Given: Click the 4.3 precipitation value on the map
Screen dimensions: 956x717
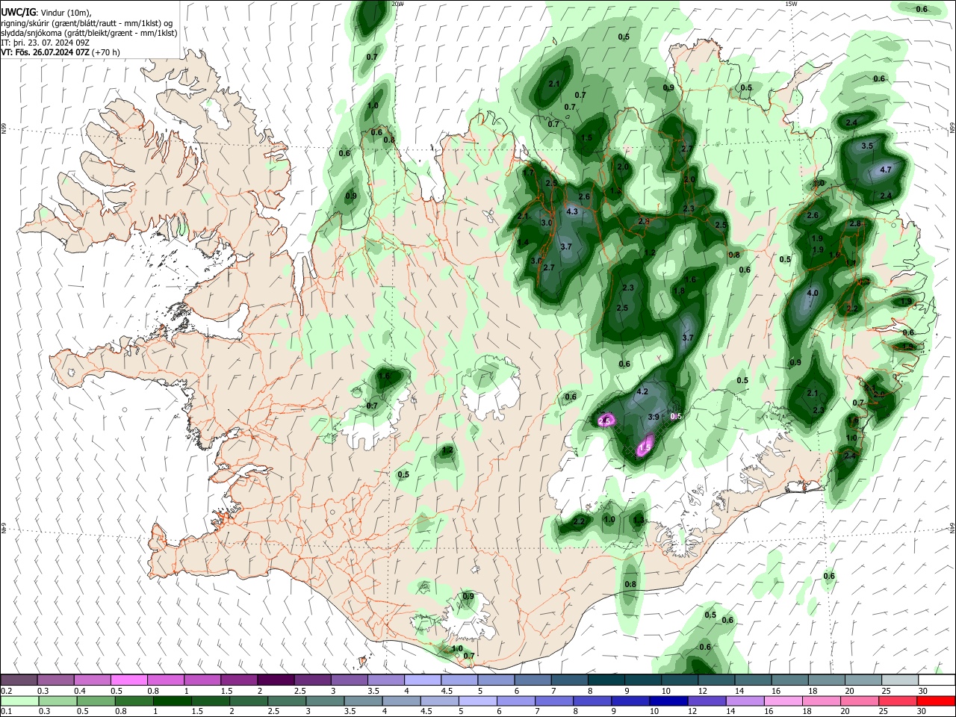Looking at the screenshot, I should pyautogui.click(x=573, y=212).
